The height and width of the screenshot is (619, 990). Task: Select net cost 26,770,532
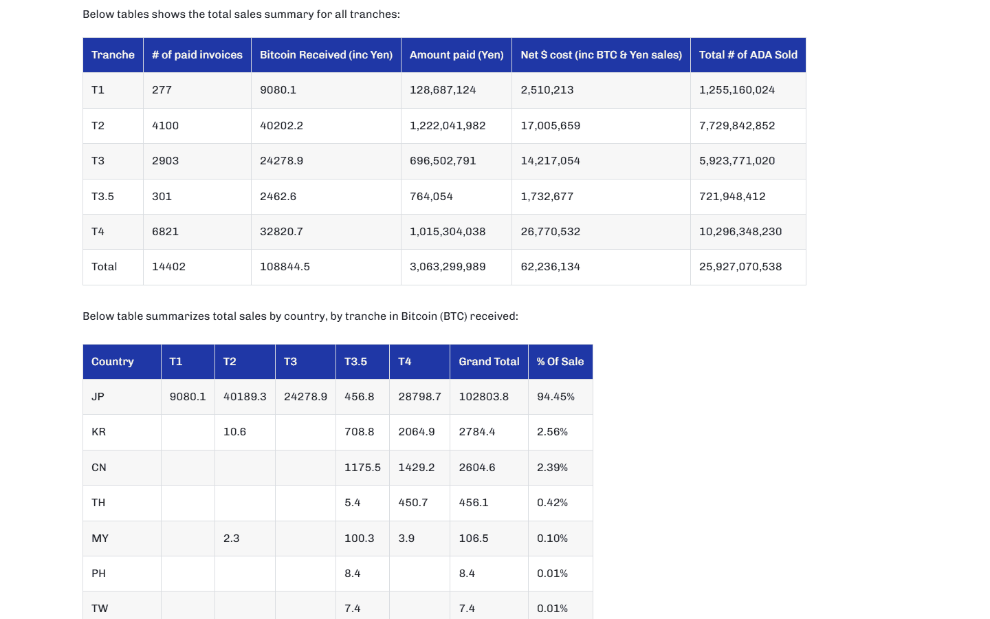(550, 232)
